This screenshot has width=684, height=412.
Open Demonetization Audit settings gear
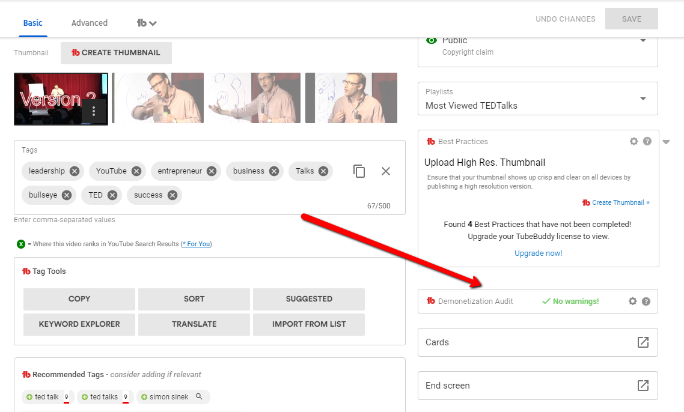[x=632, y=301]
